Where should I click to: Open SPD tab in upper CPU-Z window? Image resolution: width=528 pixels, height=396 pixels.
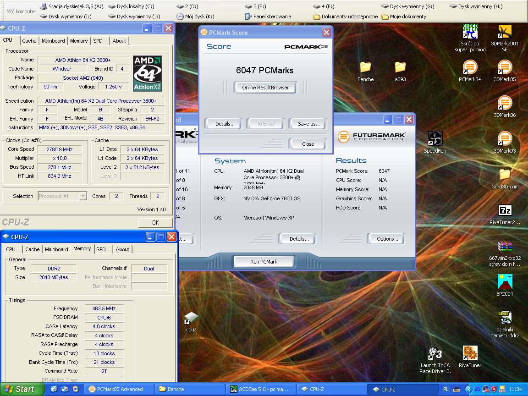point(98,41)
